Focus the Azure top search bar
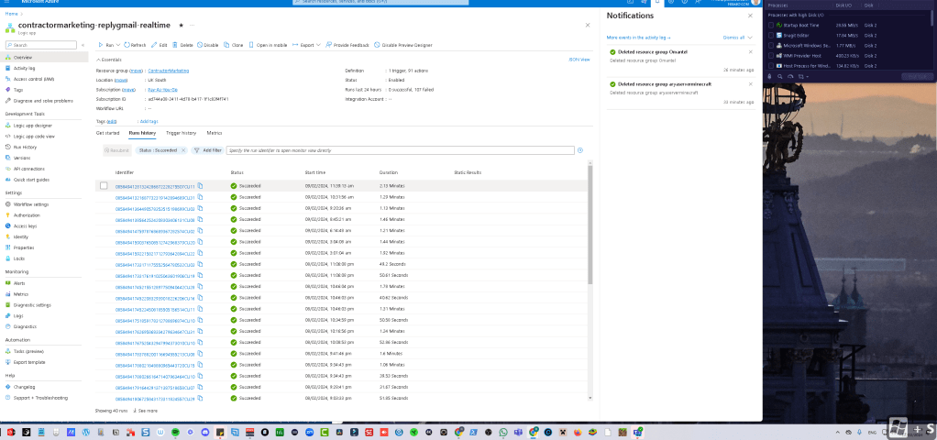937x440 pixels. (x=382, y=3)
